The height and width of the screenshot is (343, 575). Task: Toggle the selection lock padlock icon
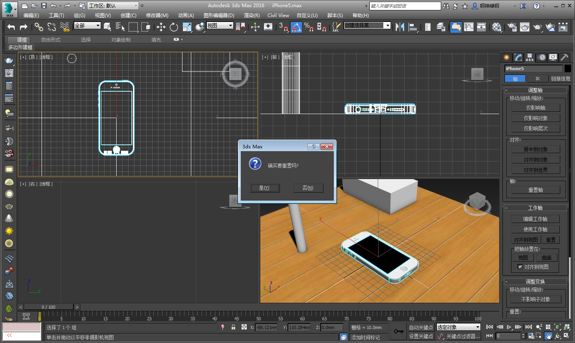pyautogui.click(x=234, y=327)
